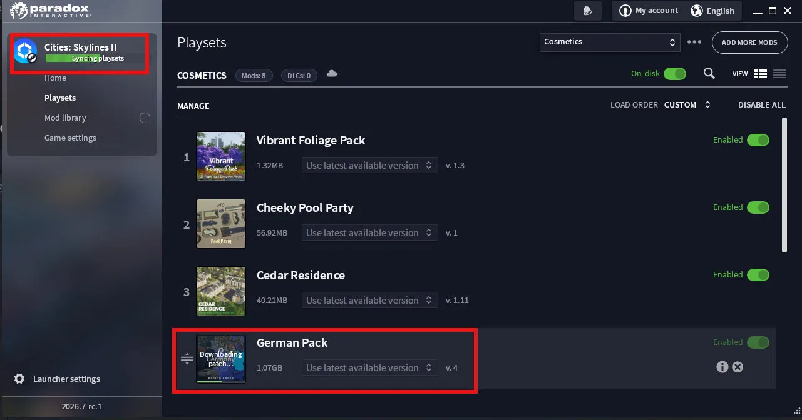Toggle the German Pack enabled switch
This screenshot has width=802, height=420.
point(758,342)
